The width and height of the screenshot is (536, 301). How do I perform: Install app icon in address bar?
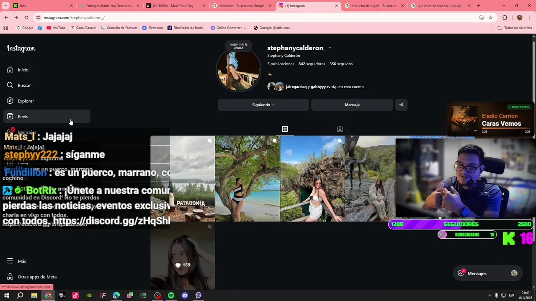tap(482, 18)
